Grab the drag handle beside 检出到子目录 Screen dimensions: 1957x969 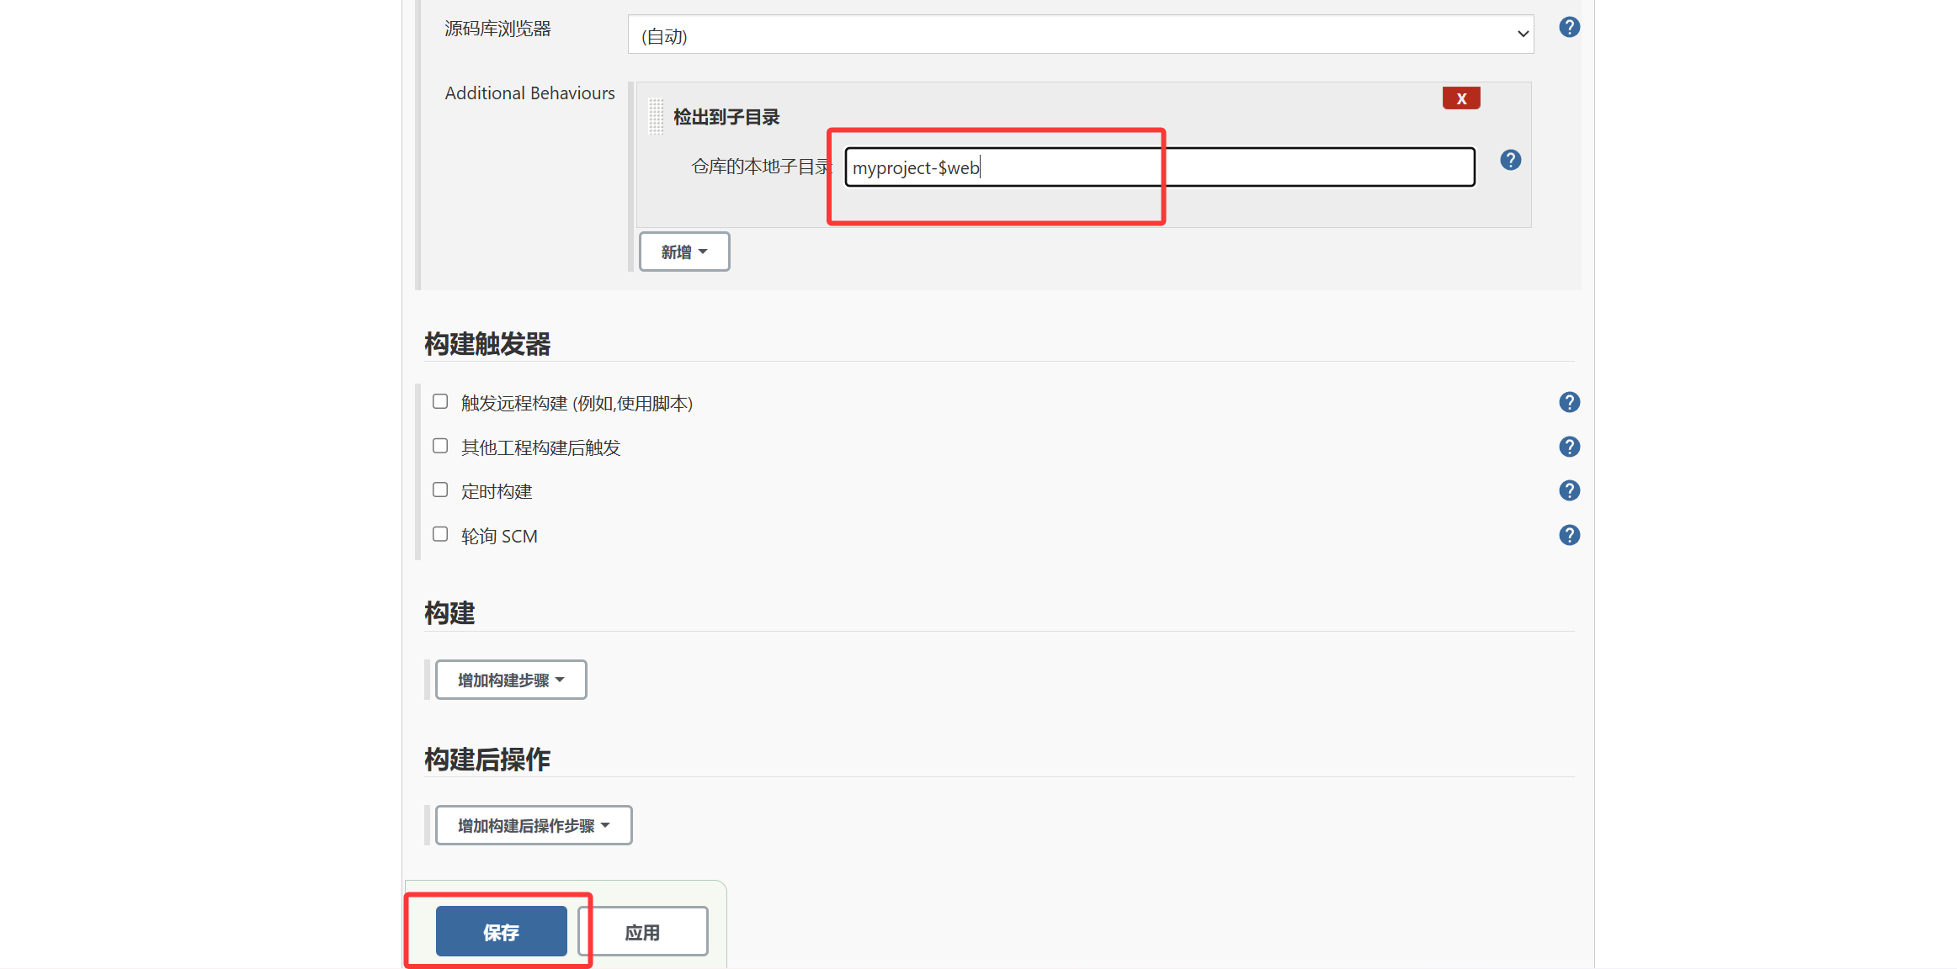pos(656,117)
